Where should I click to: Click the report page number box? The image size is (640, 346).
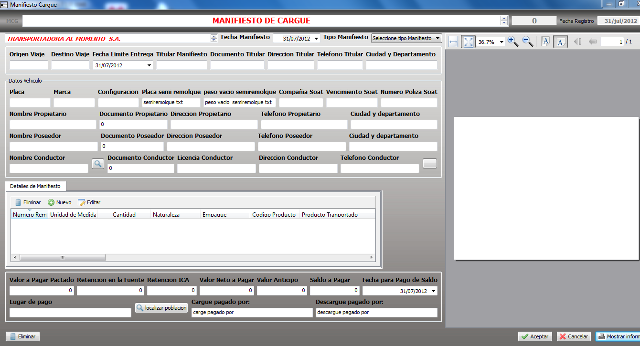click(612, 42)
